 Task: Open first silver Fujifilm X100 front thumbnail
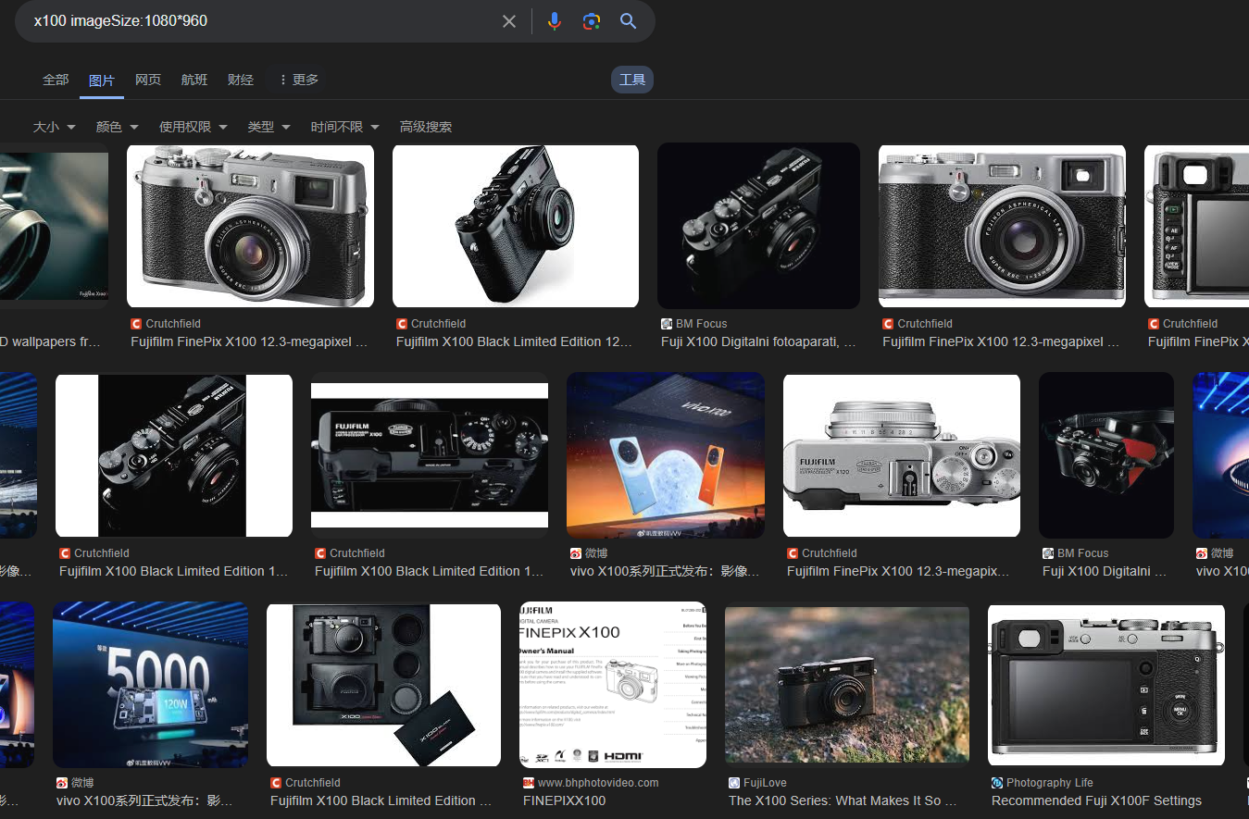250,226
